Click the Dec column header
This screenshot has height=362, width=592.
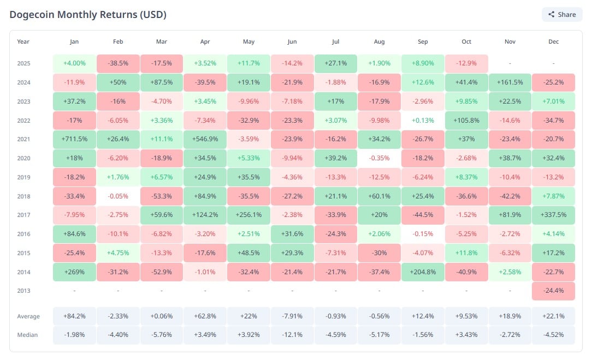pos(553,41)
